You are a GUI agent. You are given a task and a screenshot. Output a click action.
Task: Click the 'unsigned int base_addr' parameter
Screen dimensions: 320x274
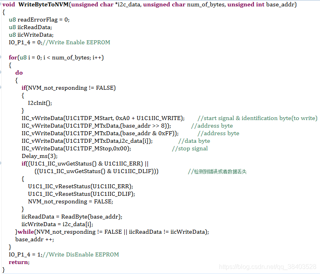coord(261,4)
